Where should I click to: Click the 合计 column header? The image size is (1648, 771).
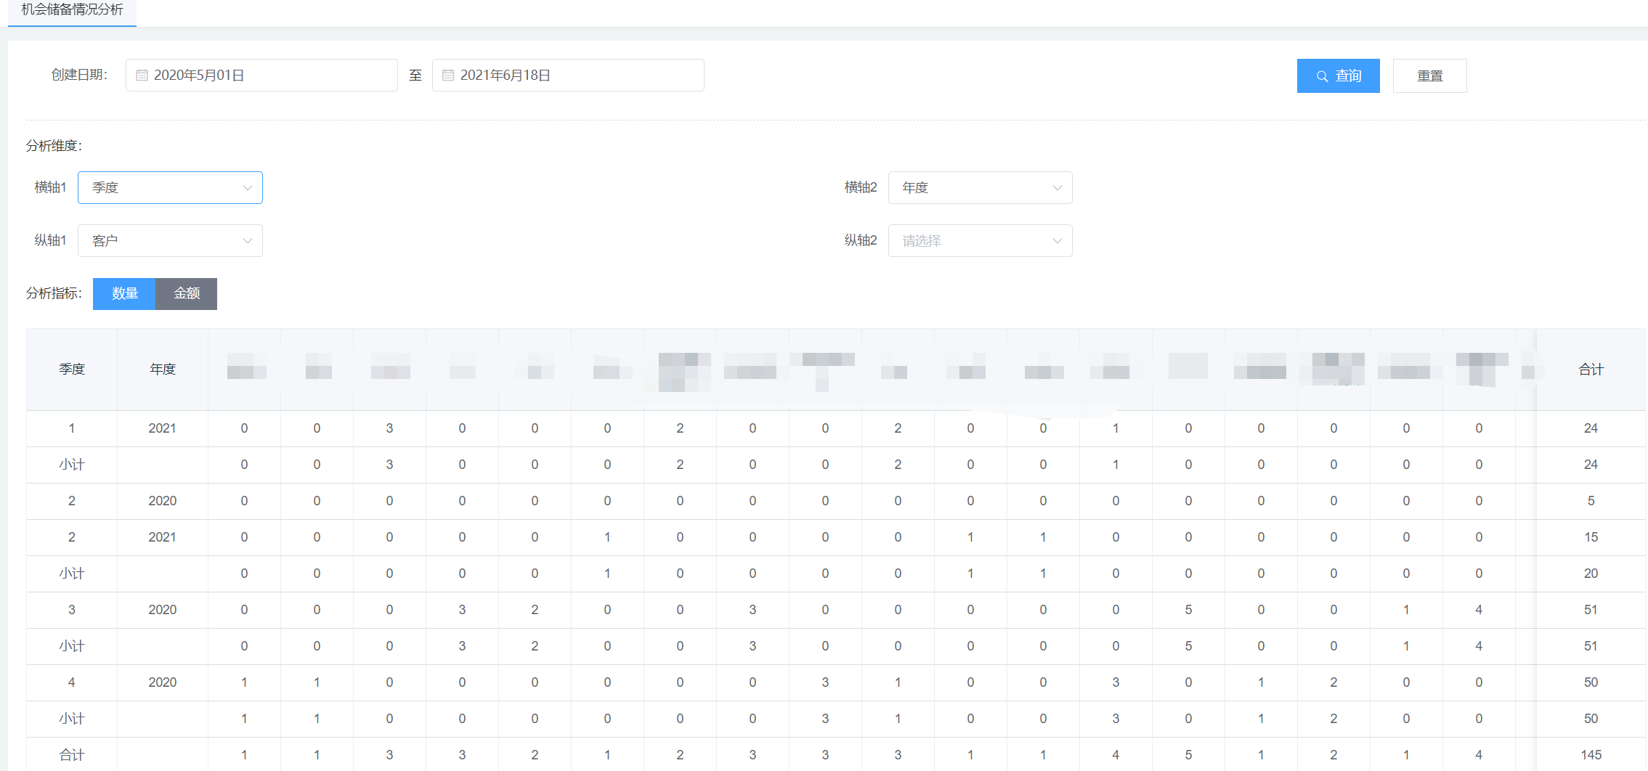tap(1591, 370)
